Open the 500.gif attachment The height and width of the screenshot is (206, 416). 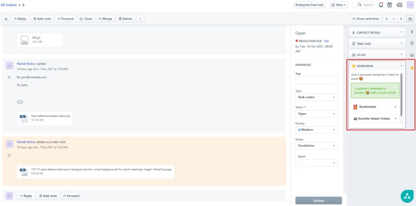click(40, 40)
